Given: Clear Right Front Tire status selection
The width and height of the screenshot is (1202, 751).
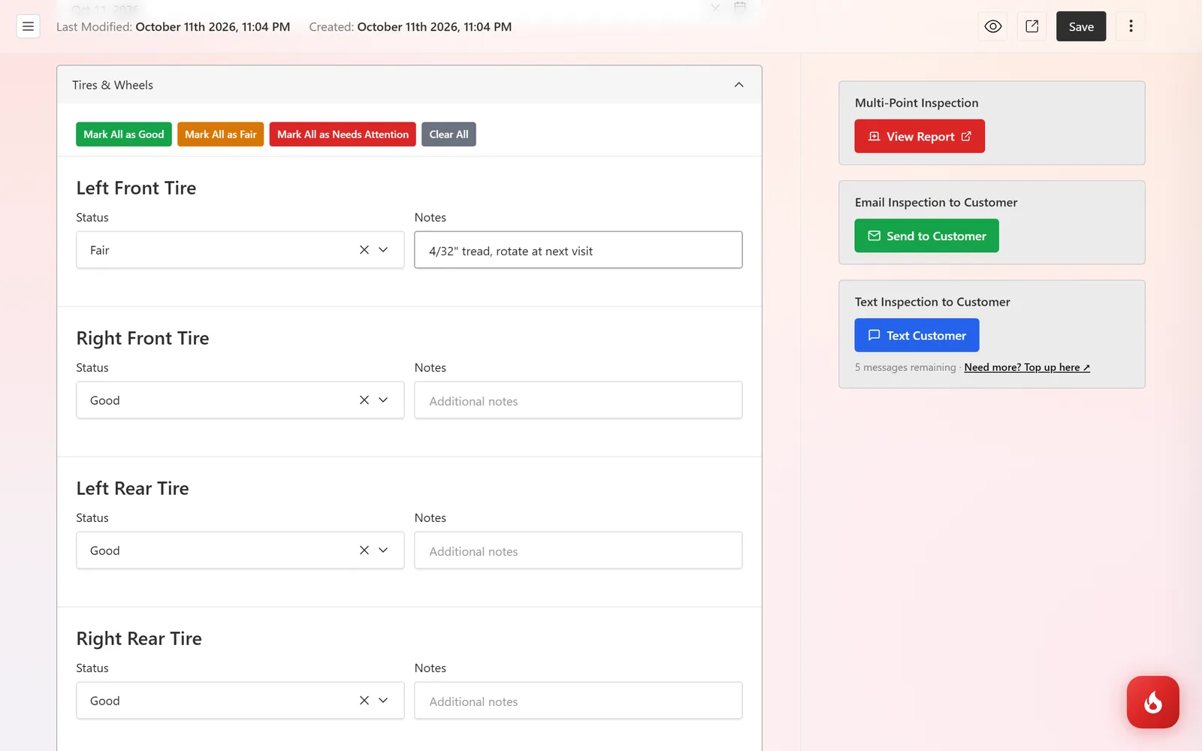Looking at the screenshot, I should [364, 400].
